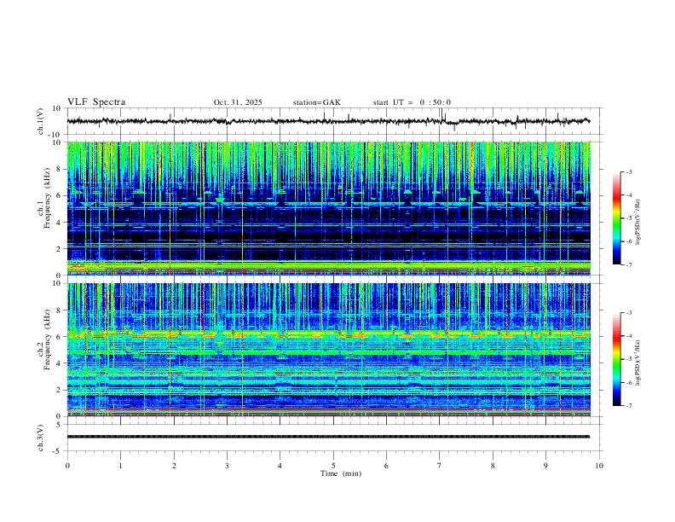The height and width of the screenshot is (522, 675).
Task: Click the 'start UT = 0:50:0' label
Action: coord(412,102)
